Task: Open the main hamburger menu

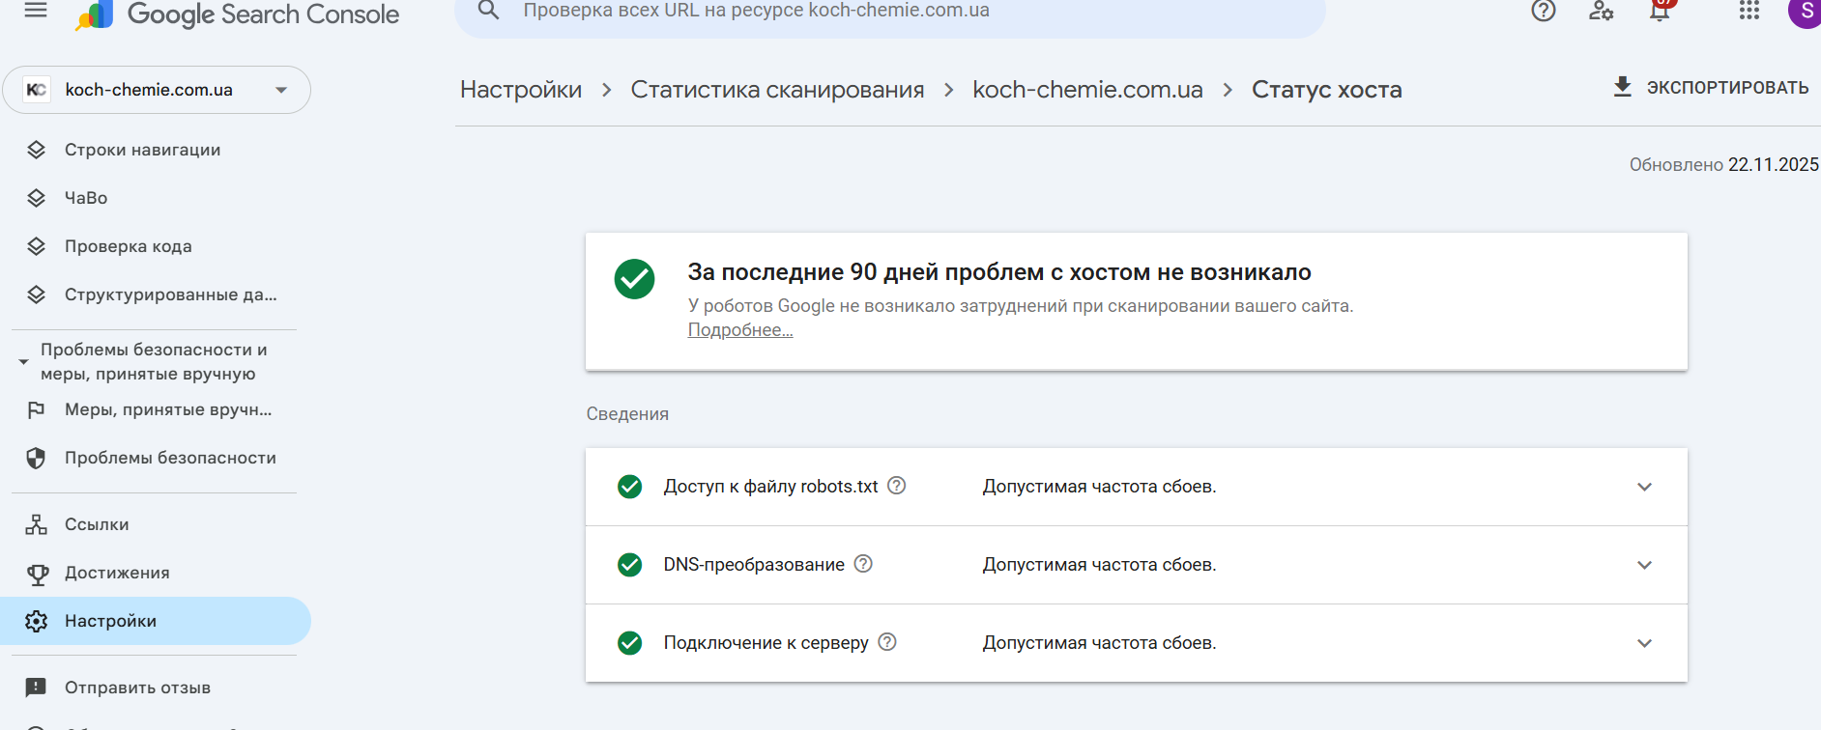Action: 36,11
